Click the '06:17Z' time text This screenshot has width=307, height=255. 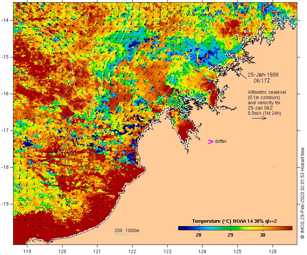tap(262, 81)
